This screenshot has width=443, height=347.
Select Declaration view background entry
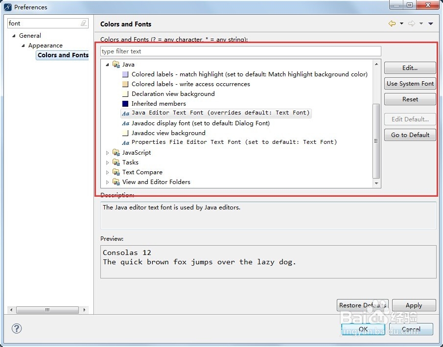(x=173, y=94)
